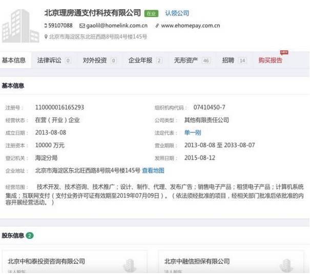Image resolution: width=310 pixels, height=274 pixels.
Task: Click 查看地图 map link
Action: click(153, 170)
